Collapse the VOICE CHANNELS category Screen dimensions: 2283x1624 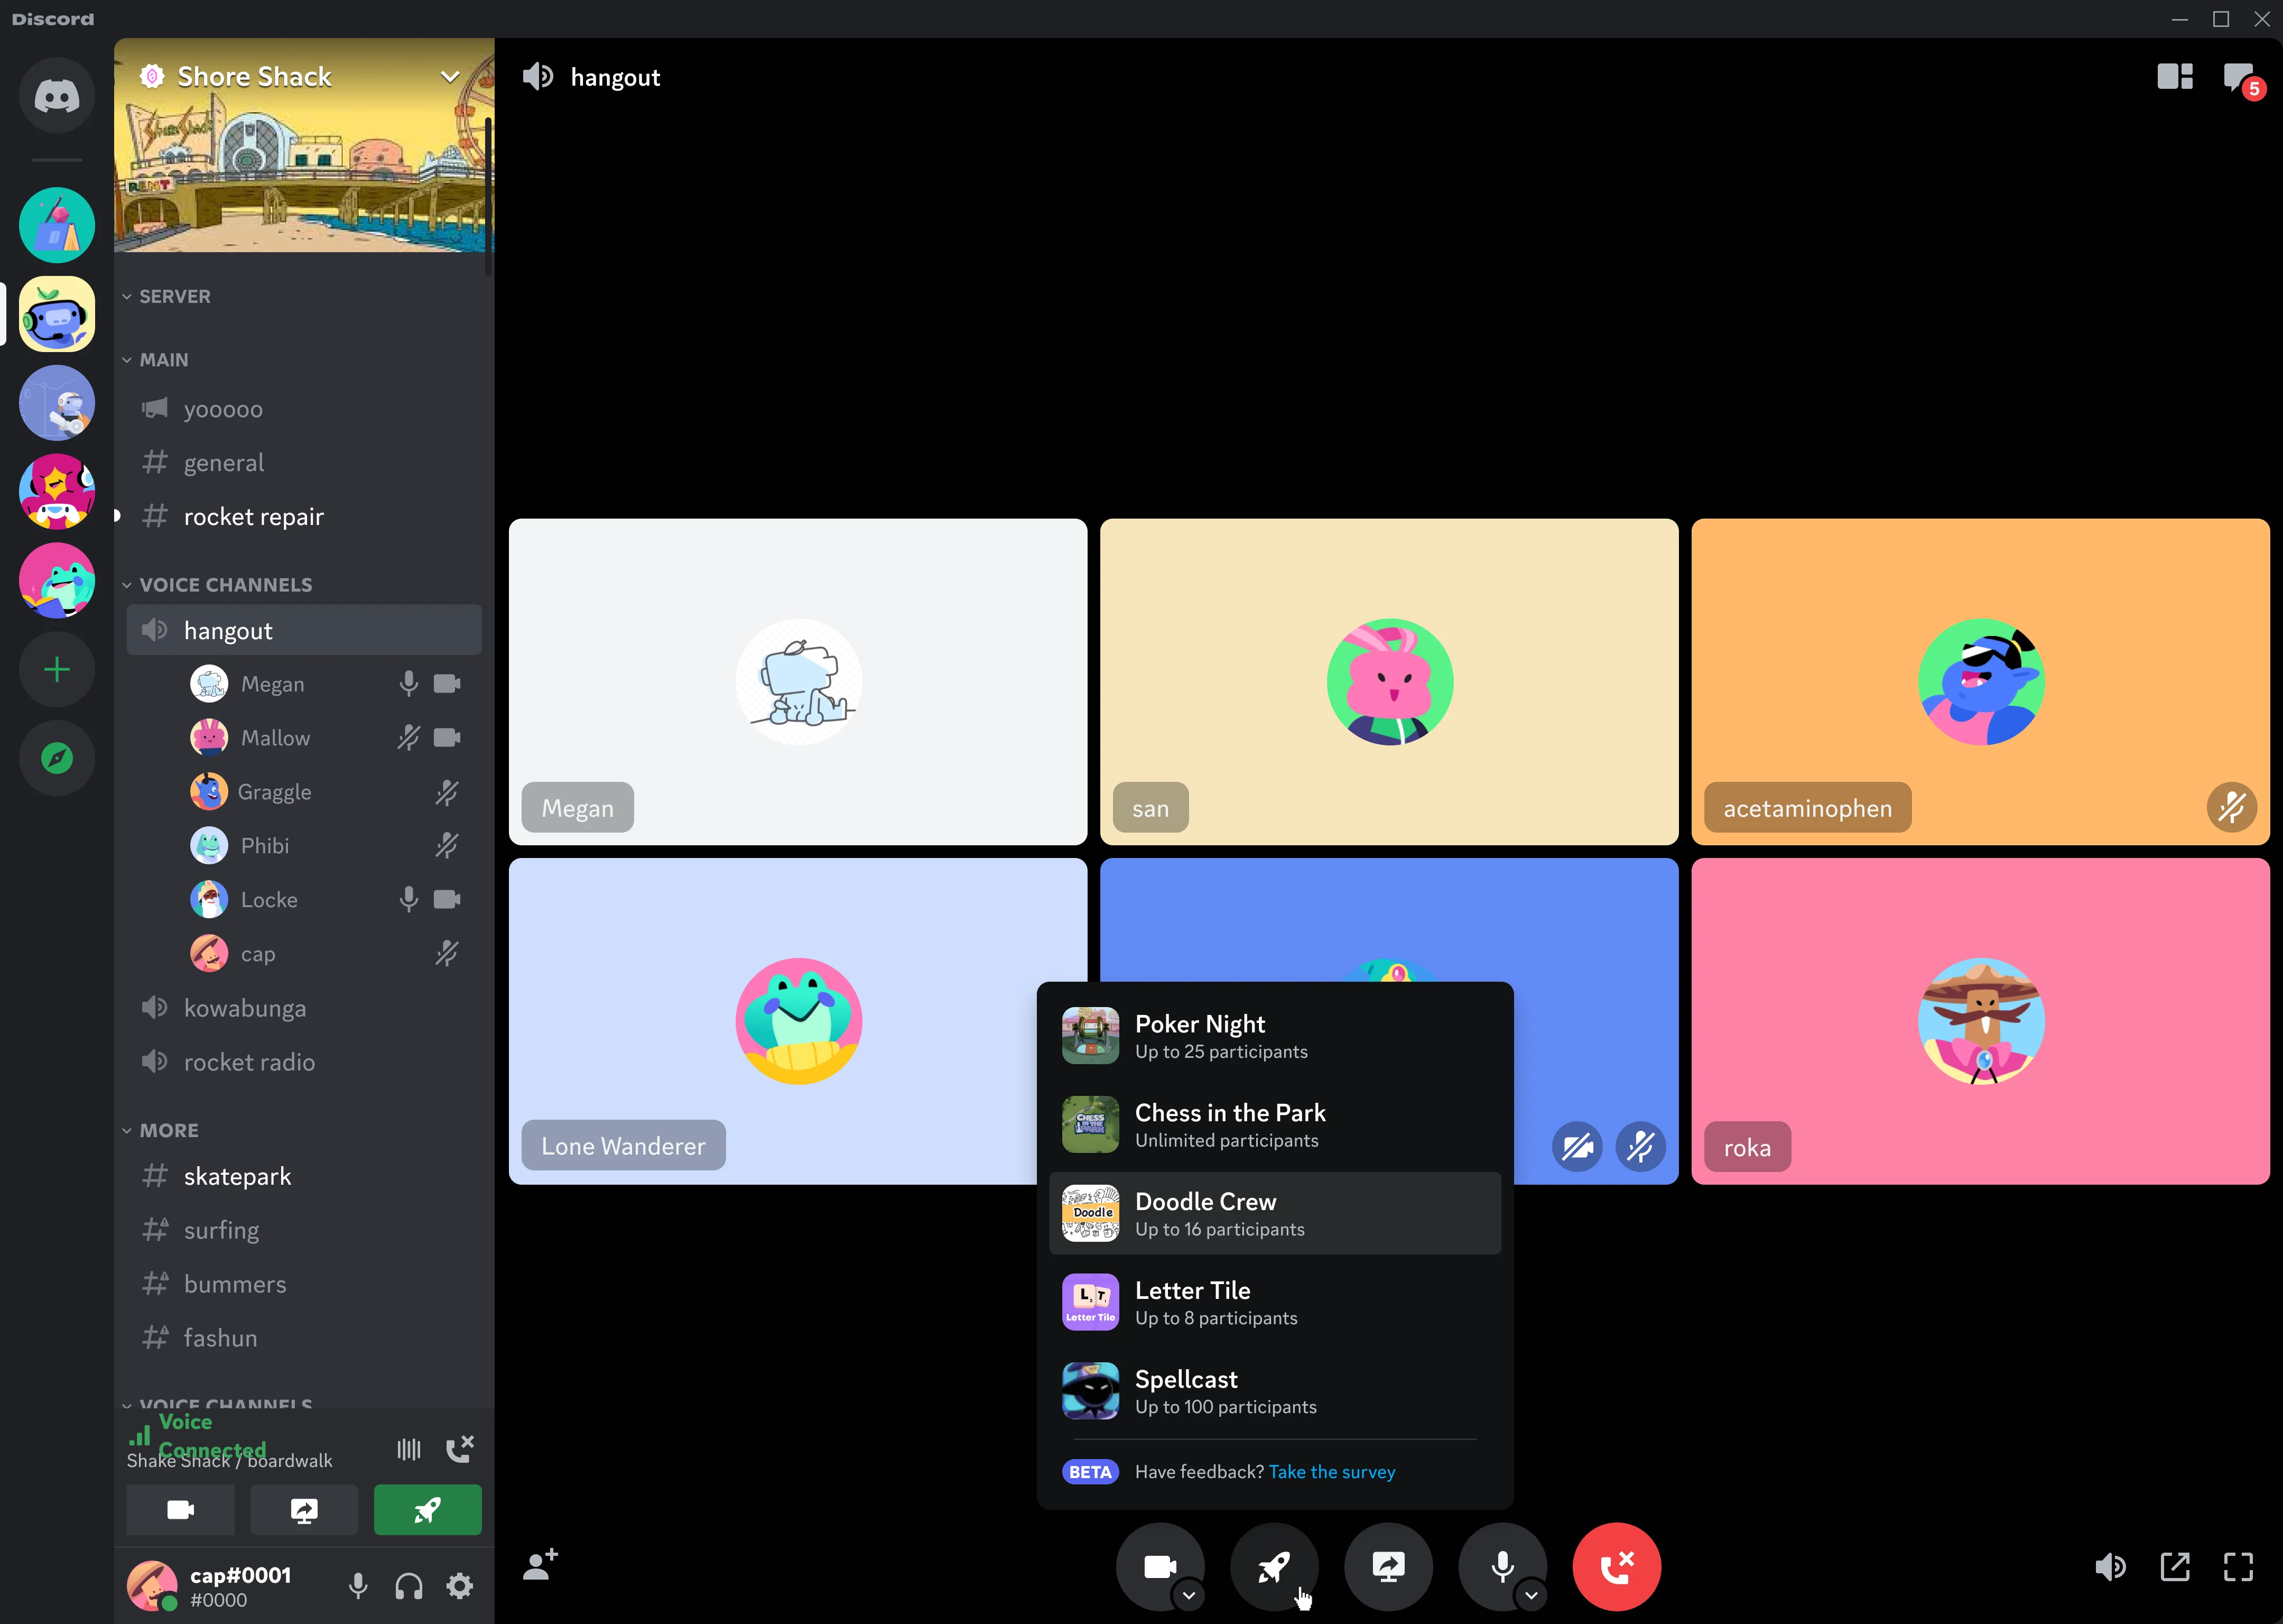pos(225,584)
